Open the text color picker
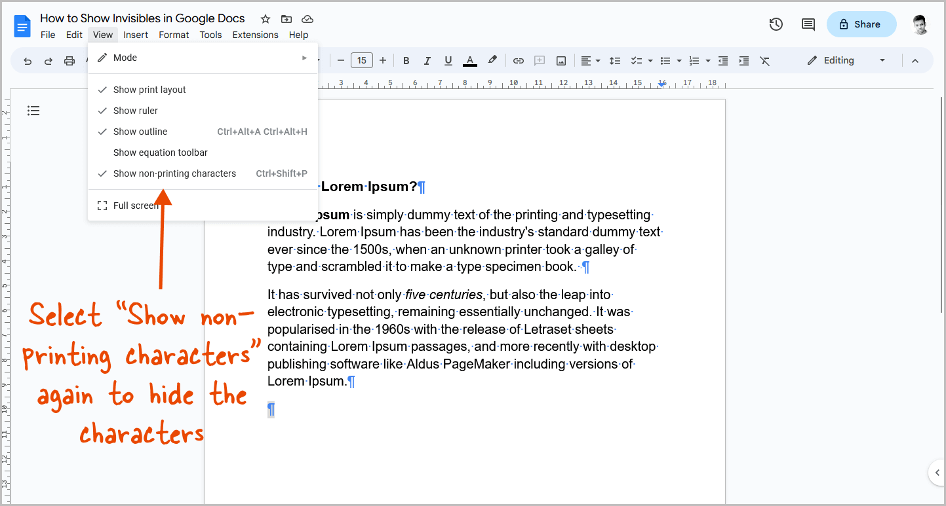 (x=469, y=60)
